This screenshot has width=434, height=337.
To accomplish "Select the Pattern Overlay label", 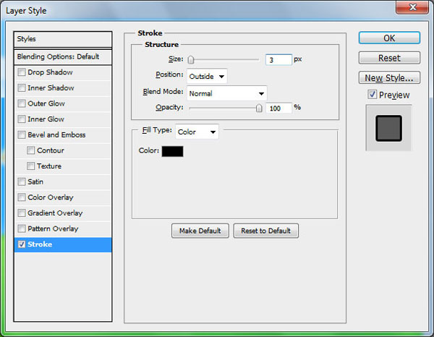I will (x=53, y=229).
